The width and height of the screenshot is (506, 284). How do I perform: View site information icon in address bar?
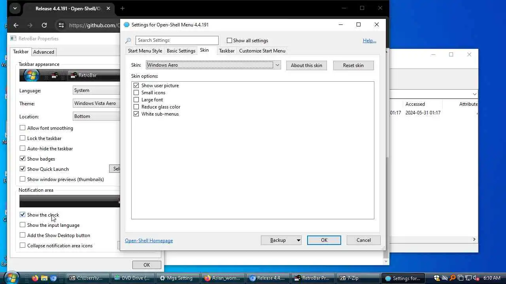(61, 25)
